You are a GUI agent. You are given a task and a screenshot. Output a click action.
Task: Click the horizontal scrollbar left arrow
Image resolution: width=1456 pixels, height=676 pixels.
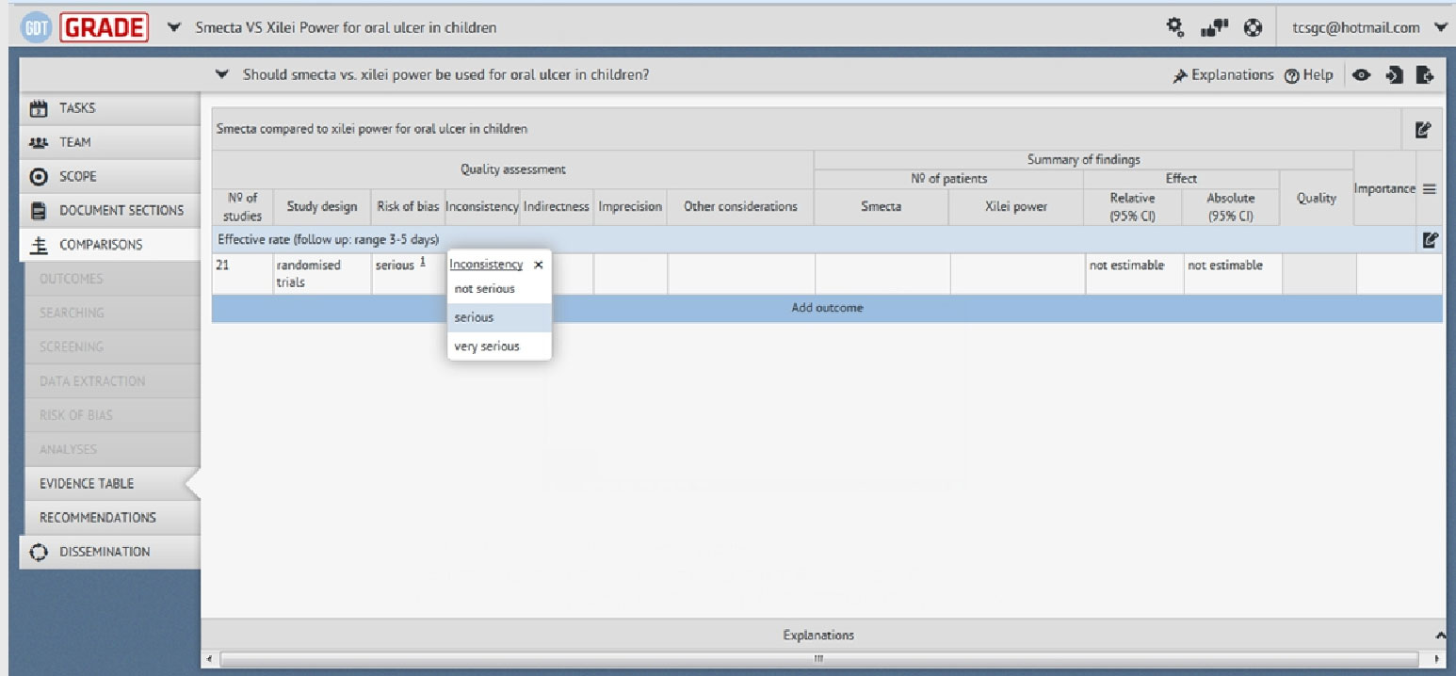209,659
